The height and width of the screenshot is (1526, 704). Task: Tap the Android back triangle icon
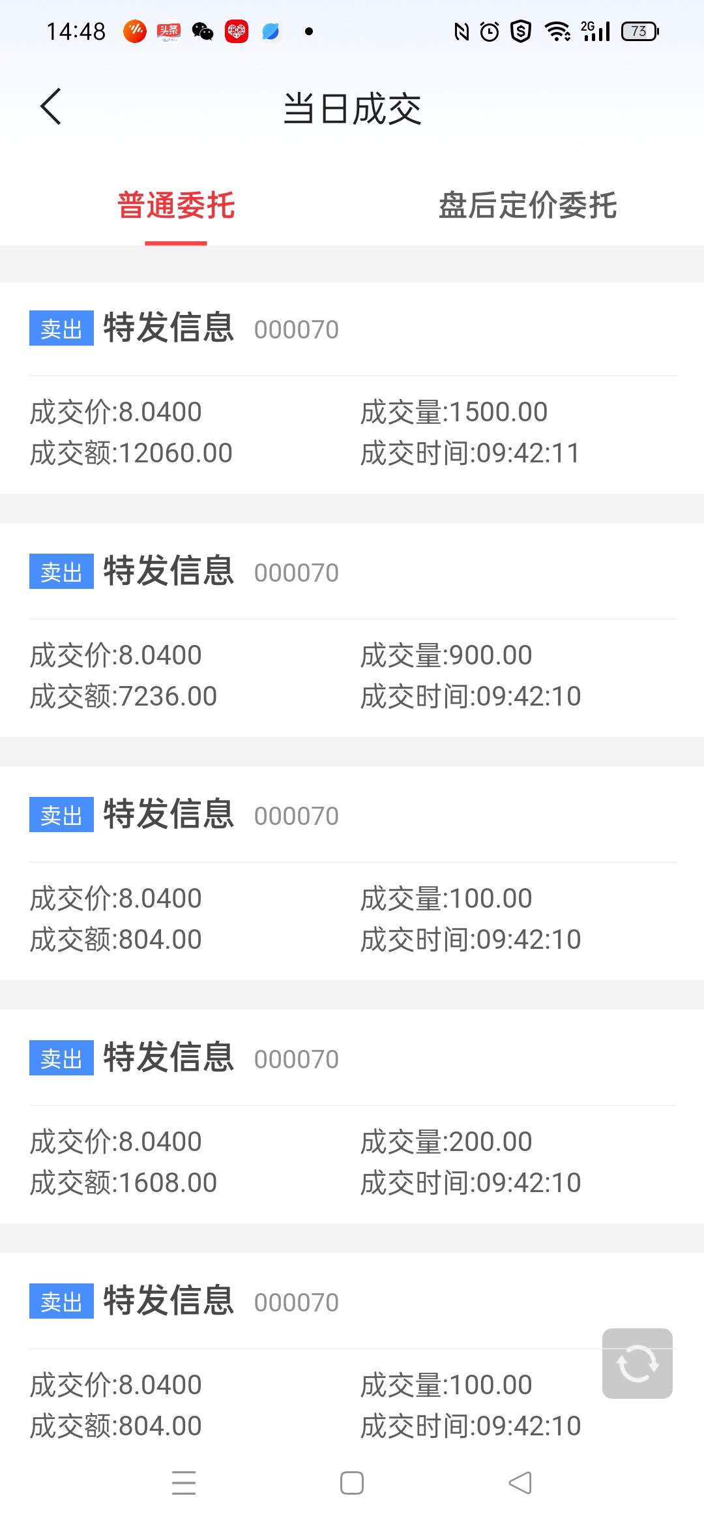pos(520,1482)
